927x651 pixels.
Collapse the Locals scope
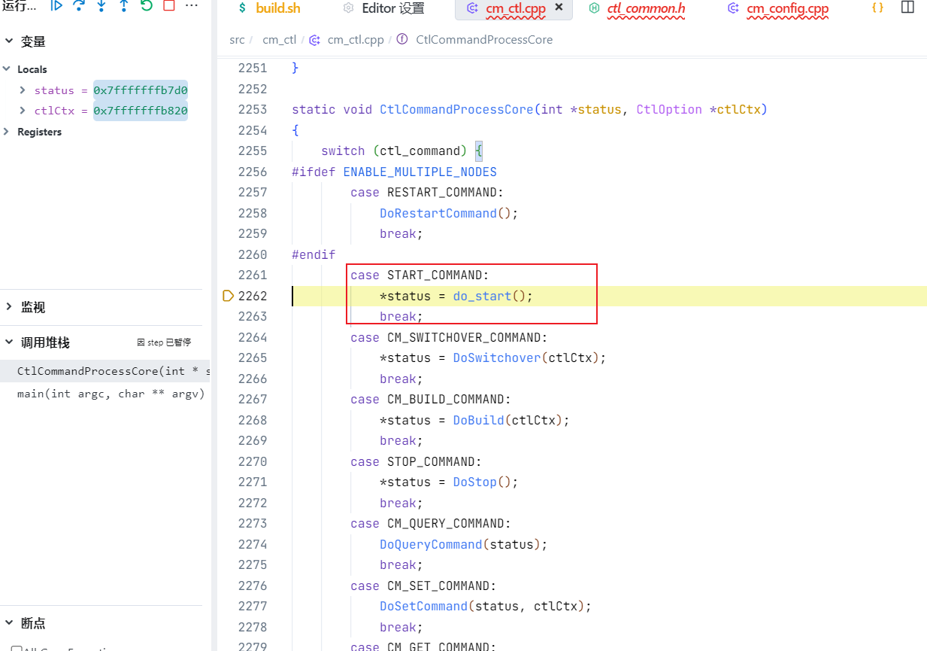(8, 69)
